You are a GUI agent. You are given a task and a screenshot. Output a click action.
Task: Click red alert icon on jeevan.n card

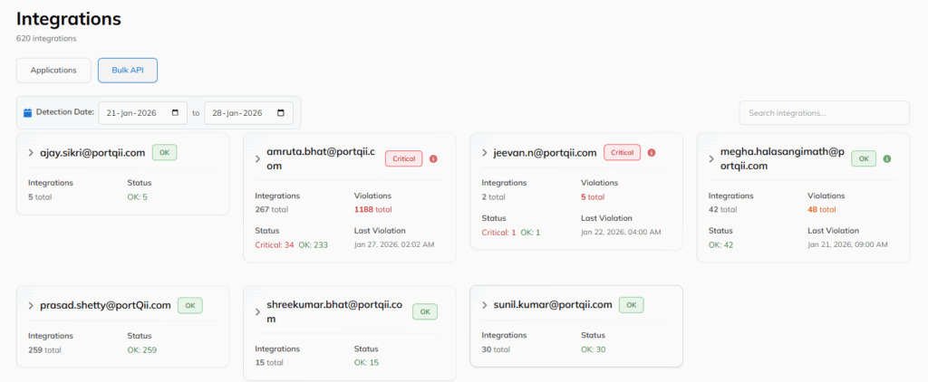pyautogui.click(x=652, y=152)
